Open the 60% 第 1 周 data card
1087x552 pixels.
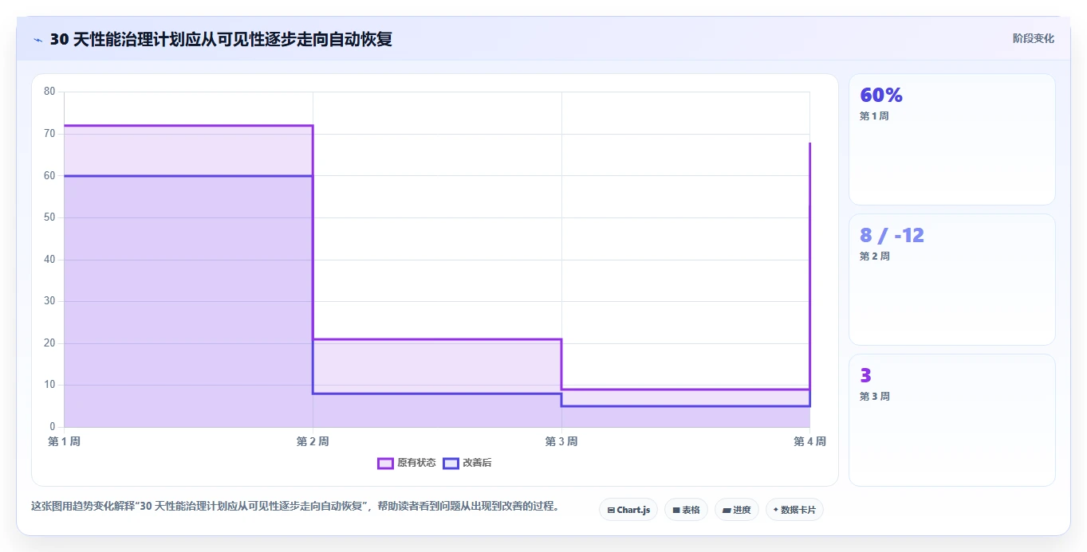click(x=952, y=139)
